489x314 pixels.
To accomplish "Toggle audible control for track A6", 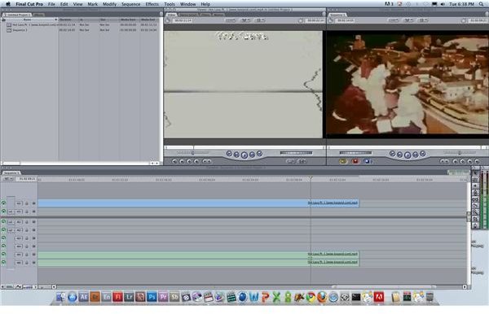I will pyautogui.click(x=3, y=262).
